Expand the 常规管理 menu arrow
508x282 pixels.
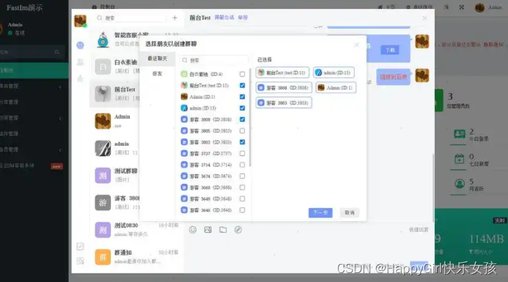coord(60,87)
